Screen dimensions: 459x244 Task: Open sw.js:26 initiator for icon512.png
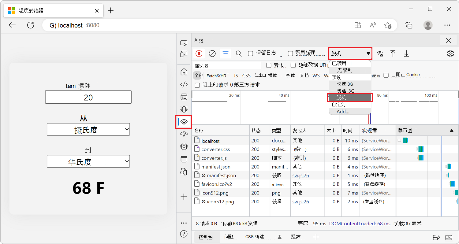[x=300, y=201]
